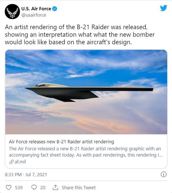The image size is (172, 193).
Task: Open the Twitter bird logo
Action: pyautogui.click(x=163, y=8)
